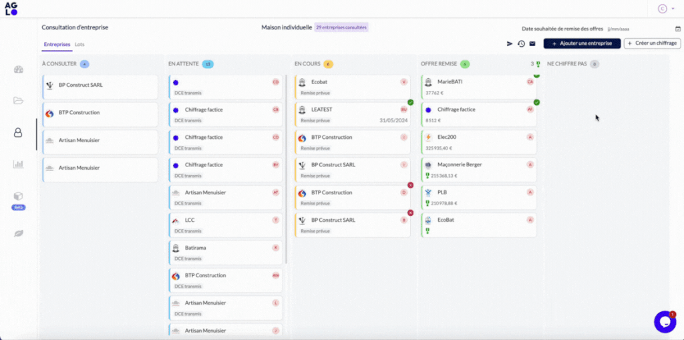Click the Maison individuelle project title
This screenshot has height=340, width=684.
pyautogui.click(x=287, y=27)
